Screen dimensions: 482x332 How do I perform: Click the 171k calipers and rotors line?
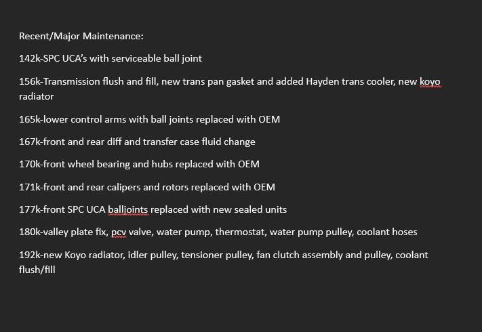(147, 187)
